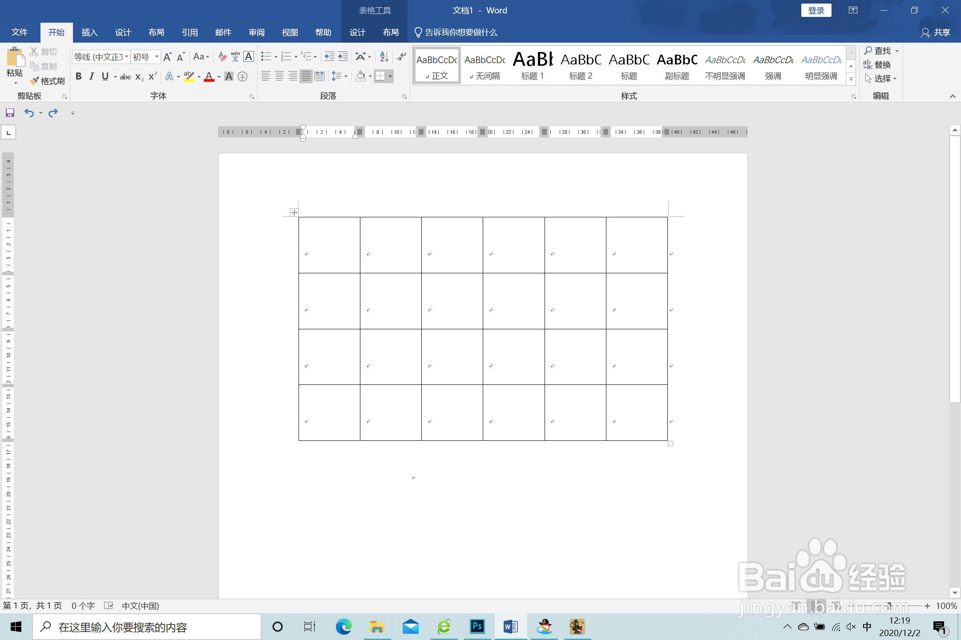Screen dimensions: 961x640
Task: Click the Format Painter brush icon
Action: 35,81
